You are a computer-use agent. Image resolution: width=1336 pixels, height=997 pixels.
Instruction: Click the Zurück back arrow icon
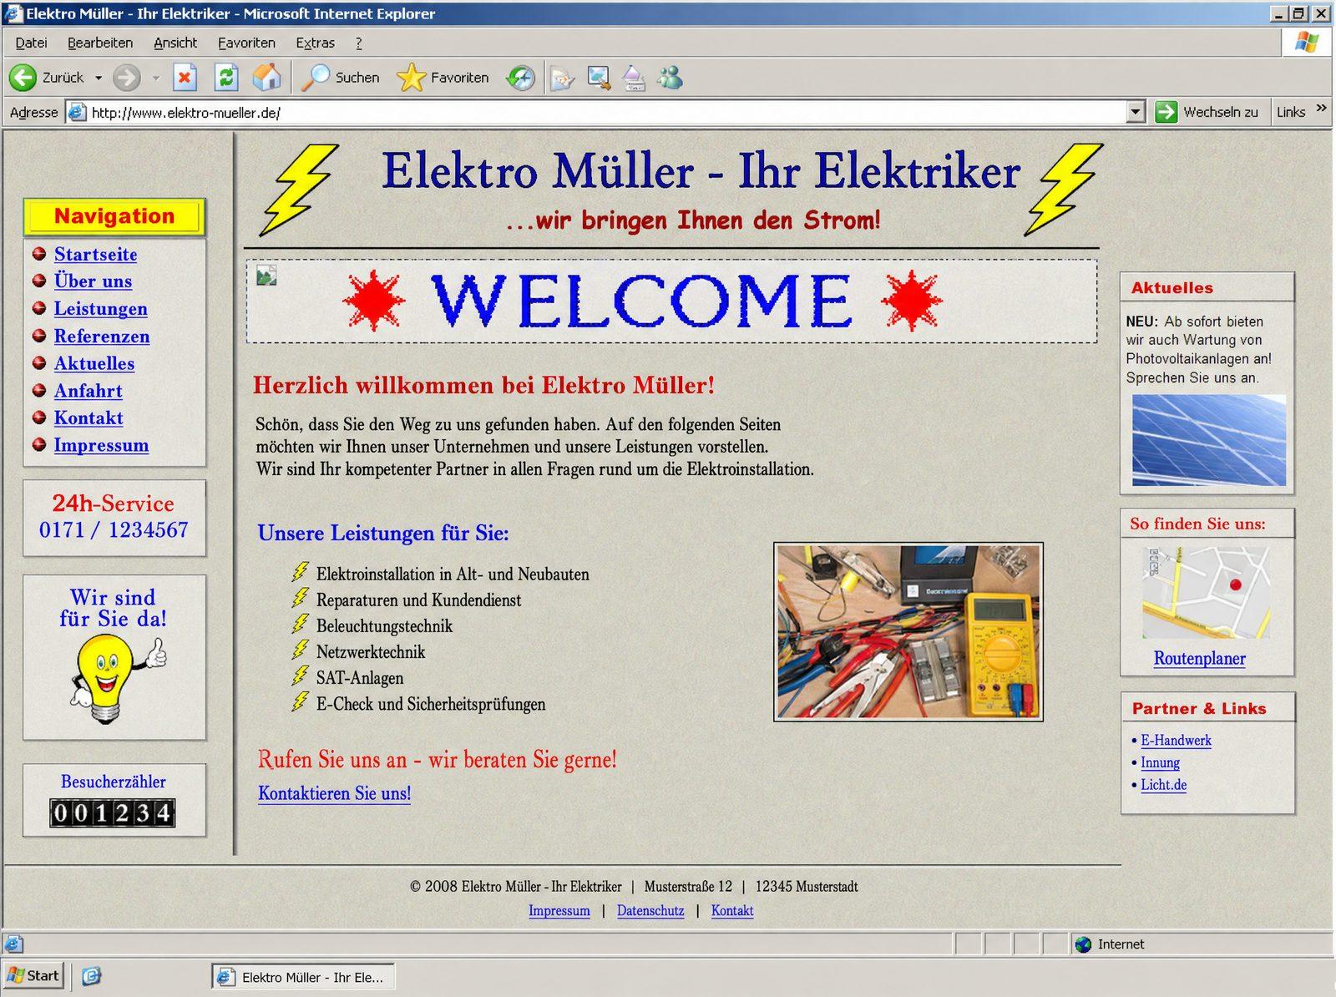[x=23, y=78]
